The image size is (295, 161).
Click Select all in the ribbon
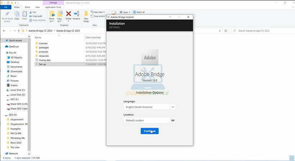coord(139,12)
